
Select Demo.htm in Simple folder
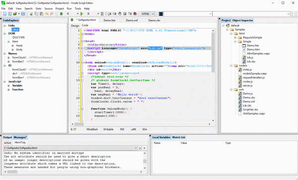click(x=253, y=49)
